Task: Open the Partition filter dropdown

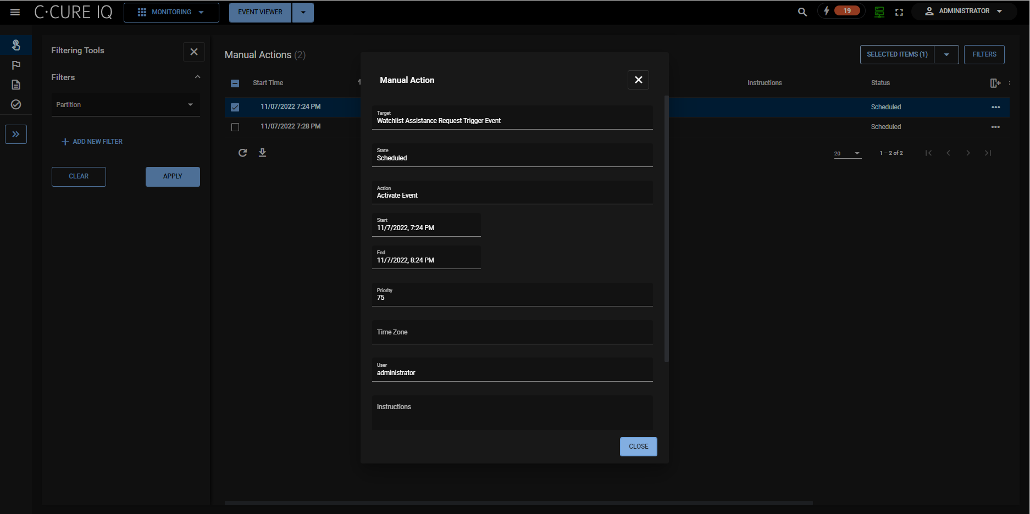Action: tap(125, 105)
